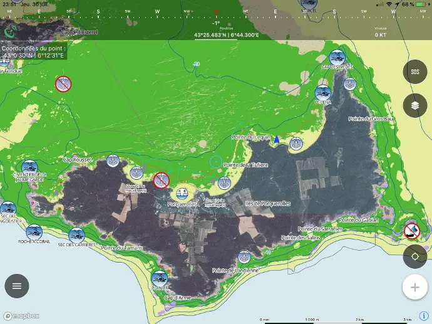Viewport: 432px width, 324px height.
Task: Open the PLANIER dive site marker
Action: [160, 278]
